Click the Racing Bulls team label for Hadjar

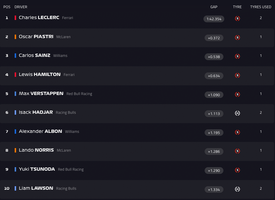(x=66, y=113)
